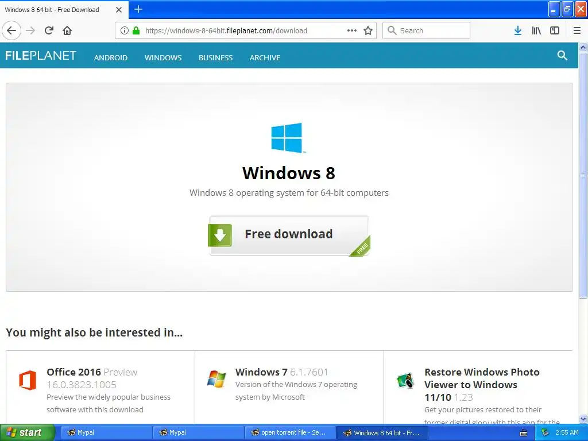The height and width of the screenshot is (441, 588).
Task: Click the FILEPLANET logo
Action: [41, 56]
